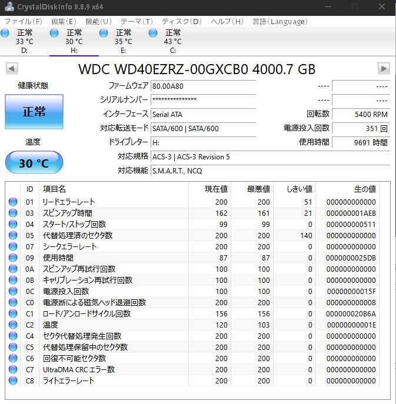Image resolution: width=396 pixels, height=404 pixels.
Task: Click the features field S.M.A.R.T., NCQ
Action: pos(270,171)
